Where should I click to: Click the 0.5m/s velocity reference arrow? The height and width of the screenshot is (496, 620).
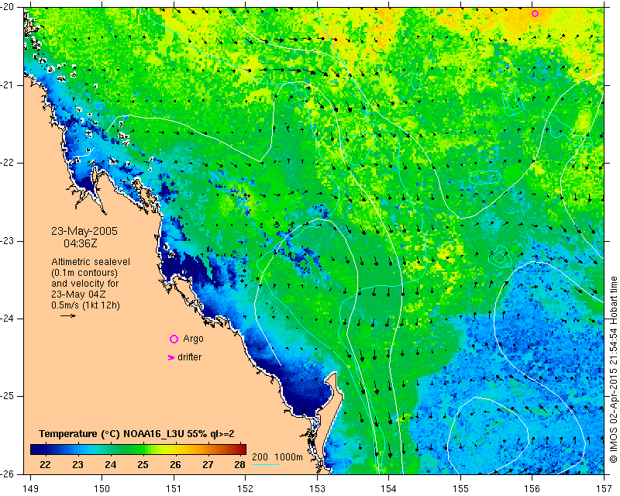point(68,315)
